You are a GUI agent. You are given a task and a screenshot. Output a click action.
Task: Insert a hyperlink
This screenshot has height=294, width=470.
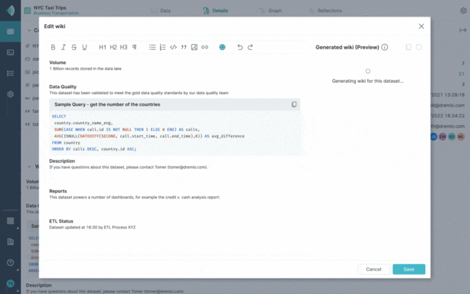[205, 47]
